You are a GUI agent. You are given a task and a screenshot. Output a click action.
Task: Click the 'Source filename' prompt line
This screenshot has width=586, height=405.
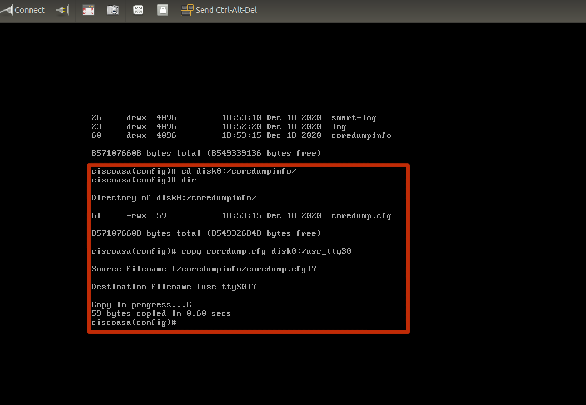(x=203, y=269)
